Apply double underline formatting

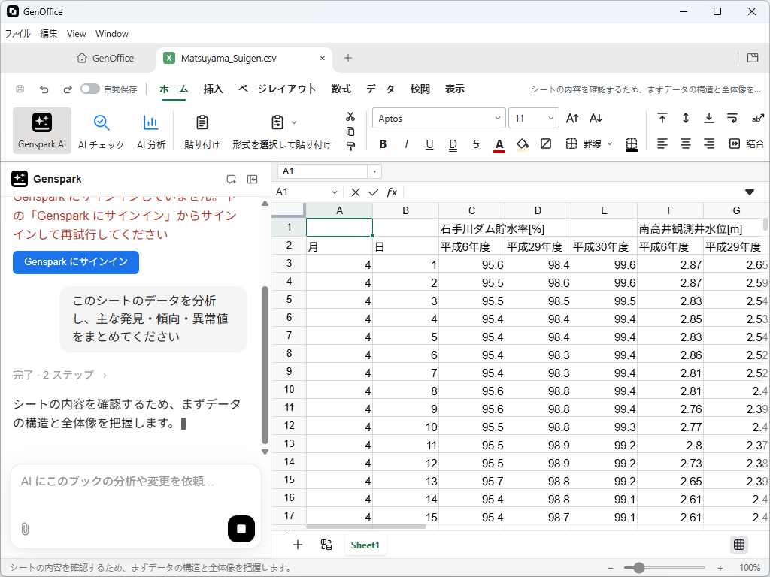[453, 143]
